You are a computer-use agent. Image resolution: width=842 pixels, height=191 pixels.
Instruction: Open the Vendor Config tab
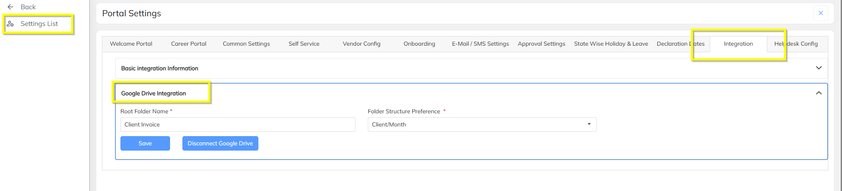pyautogui.click(x=361, y=44)
